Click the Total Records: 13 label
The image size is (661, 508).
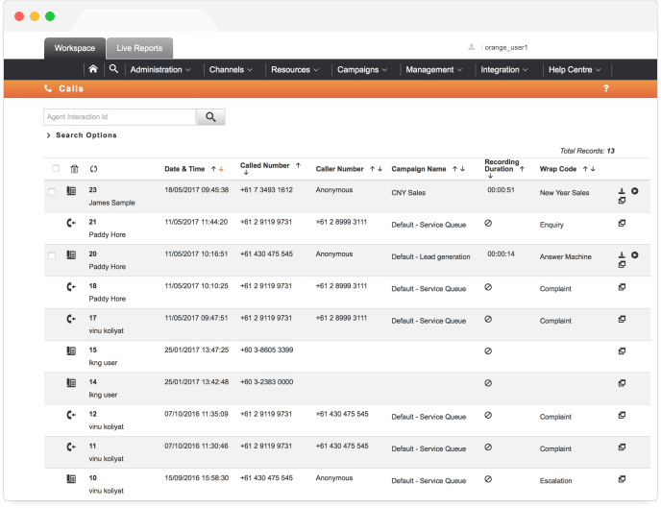pos(587,151)
